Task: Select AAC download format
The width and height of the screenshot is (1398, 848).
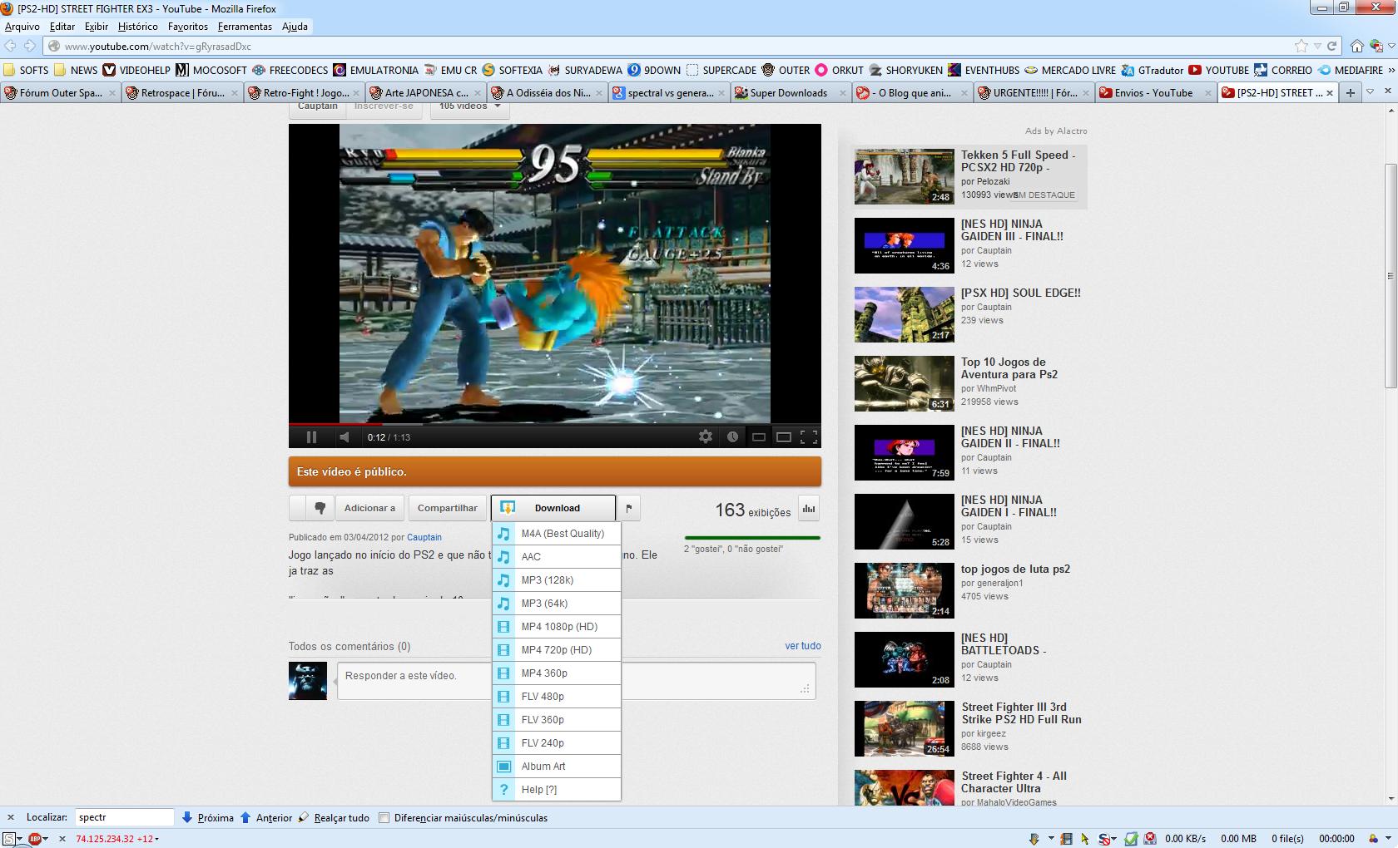Action: coord(557,557)
